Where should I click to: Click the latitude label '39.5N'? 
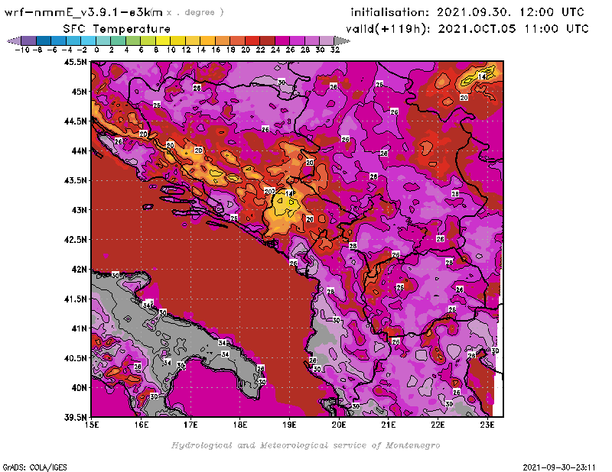click(75, 418)
